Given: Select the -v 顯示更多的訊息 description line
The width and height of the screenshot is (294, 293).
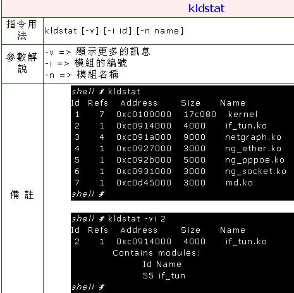Looking at the screenshot, I should 97,52.
